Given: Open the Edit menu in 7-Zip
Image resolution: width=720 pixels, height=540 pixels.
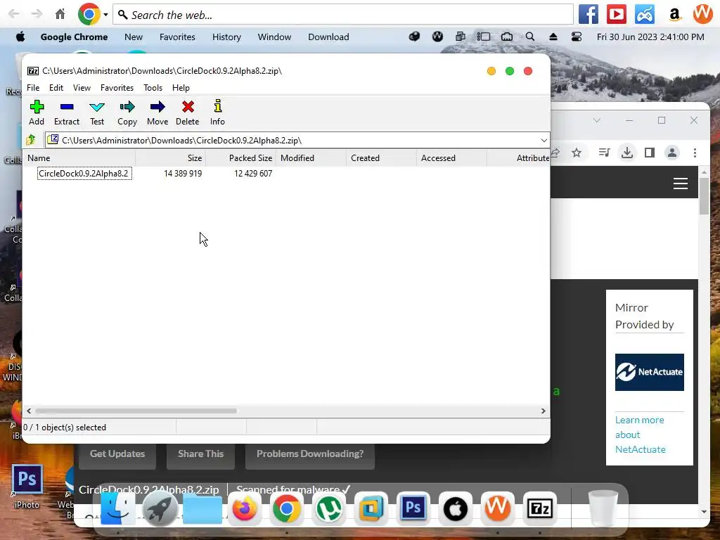Looking at the screenshot, I should coord(56,88).
